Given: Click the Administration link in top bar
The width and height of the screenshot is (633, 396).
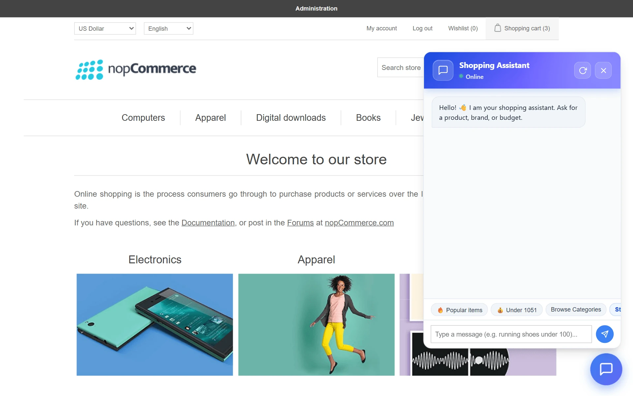Looking at the screenshot, I should point(316,9).
